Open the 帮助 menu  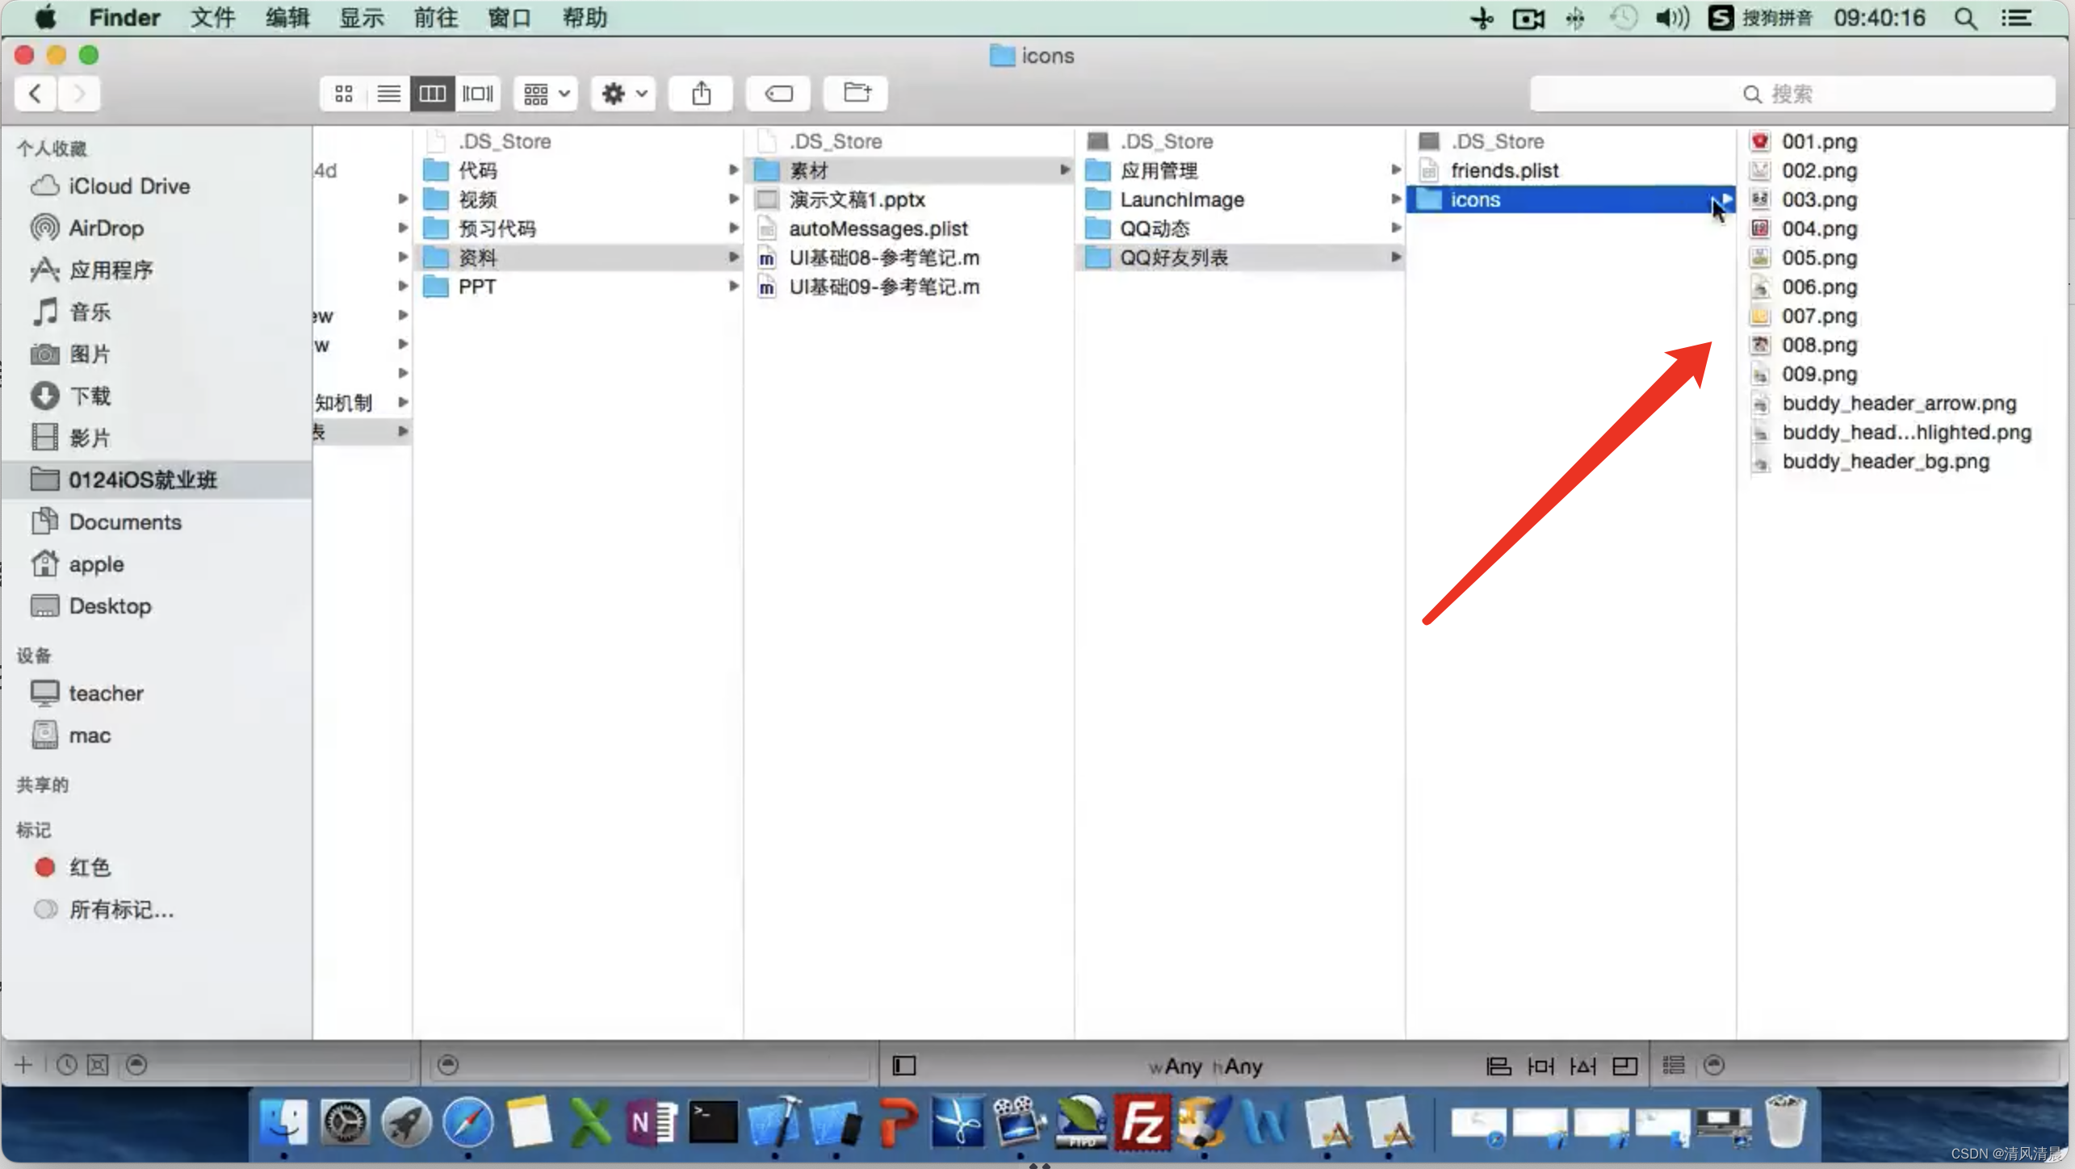(584, 18)
